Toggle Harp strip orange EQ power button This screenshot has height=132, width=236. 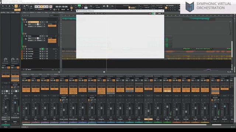pos(57,81)
